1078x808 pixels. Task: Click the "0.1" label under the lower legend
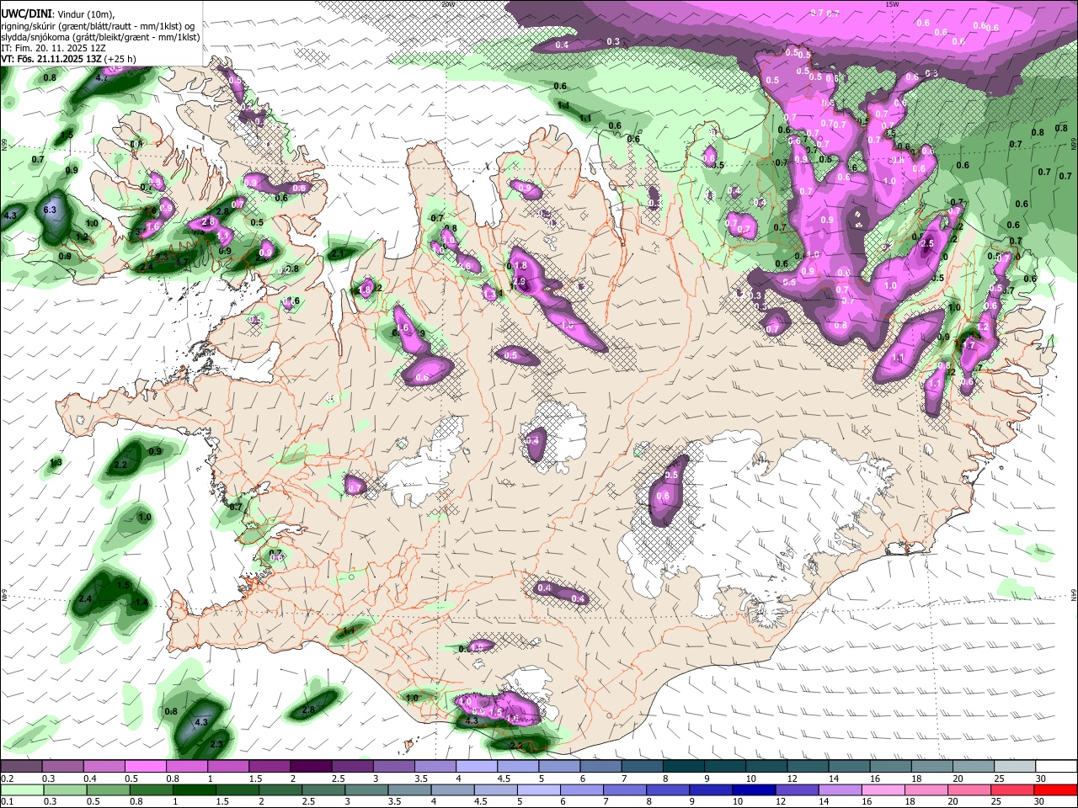point(7,801)
